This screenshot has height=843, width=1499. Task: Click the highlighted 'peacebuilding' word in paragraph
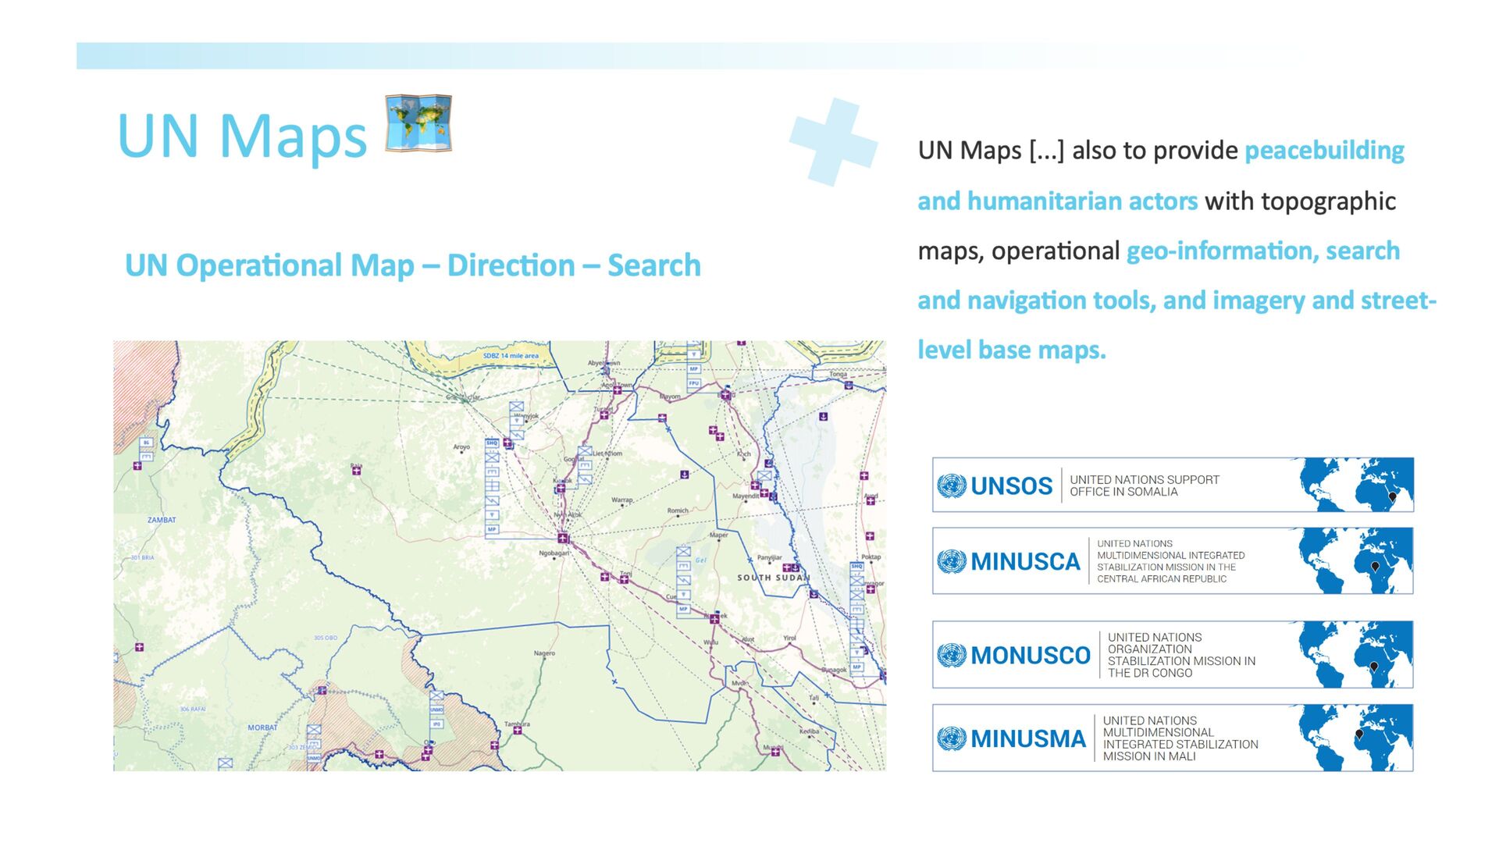1324,150
